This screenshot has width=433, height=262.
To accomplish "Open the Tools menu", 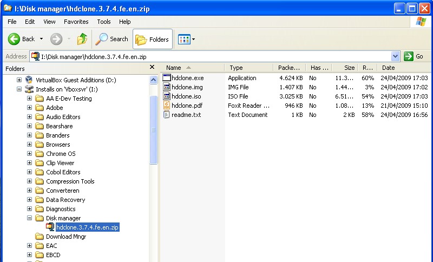I will 104,22.
